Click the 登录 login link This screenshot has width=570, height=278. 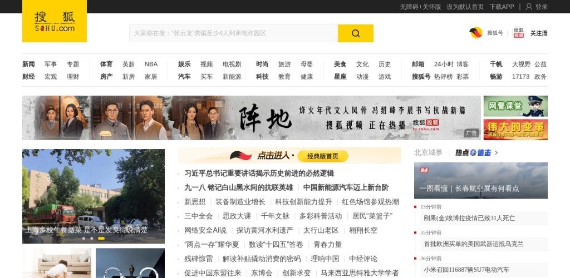[x=541, y=7]
